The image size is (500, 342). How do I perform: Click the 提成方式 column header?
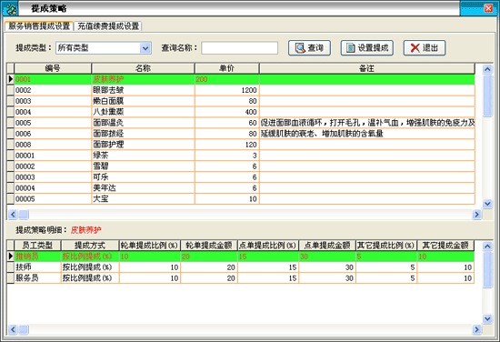90,246
